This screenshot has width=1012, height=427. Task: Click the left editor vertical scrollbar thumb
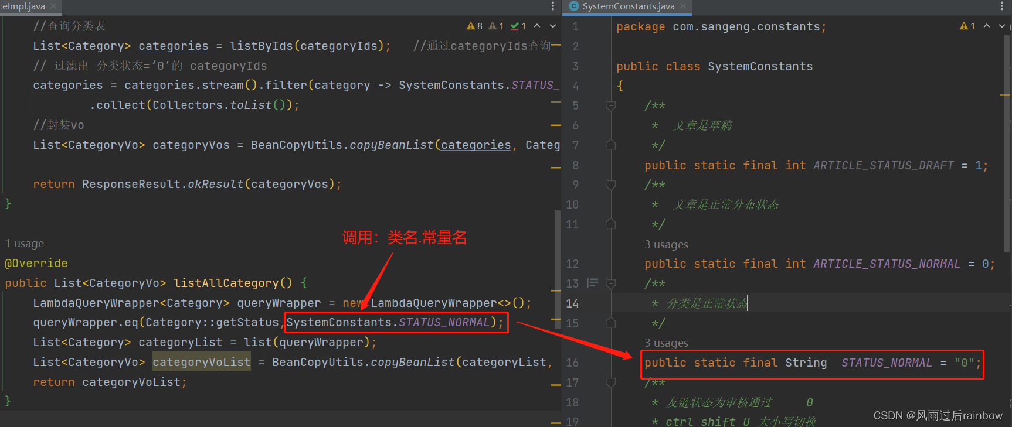pyautogui.click(x=557, y=269)
